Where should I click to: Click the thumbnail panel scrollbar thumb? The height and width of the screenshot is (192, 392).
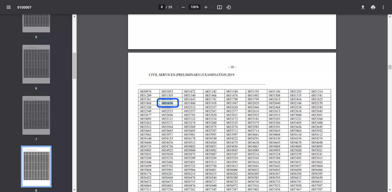pyautogui.click(x=75, y=66)
